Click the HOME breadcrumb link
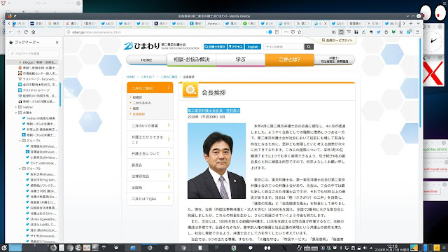Viewport: 448px width, 252px height. point(131,77)
